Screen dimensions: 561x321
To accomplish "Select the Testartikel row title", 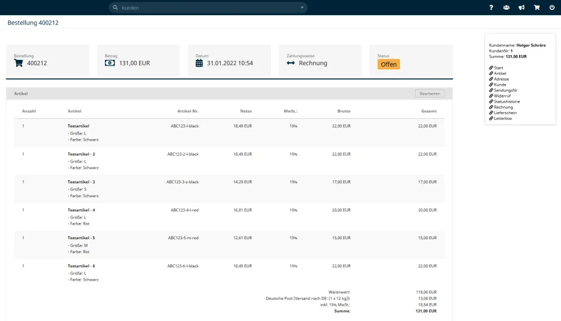I will (79, 126).
